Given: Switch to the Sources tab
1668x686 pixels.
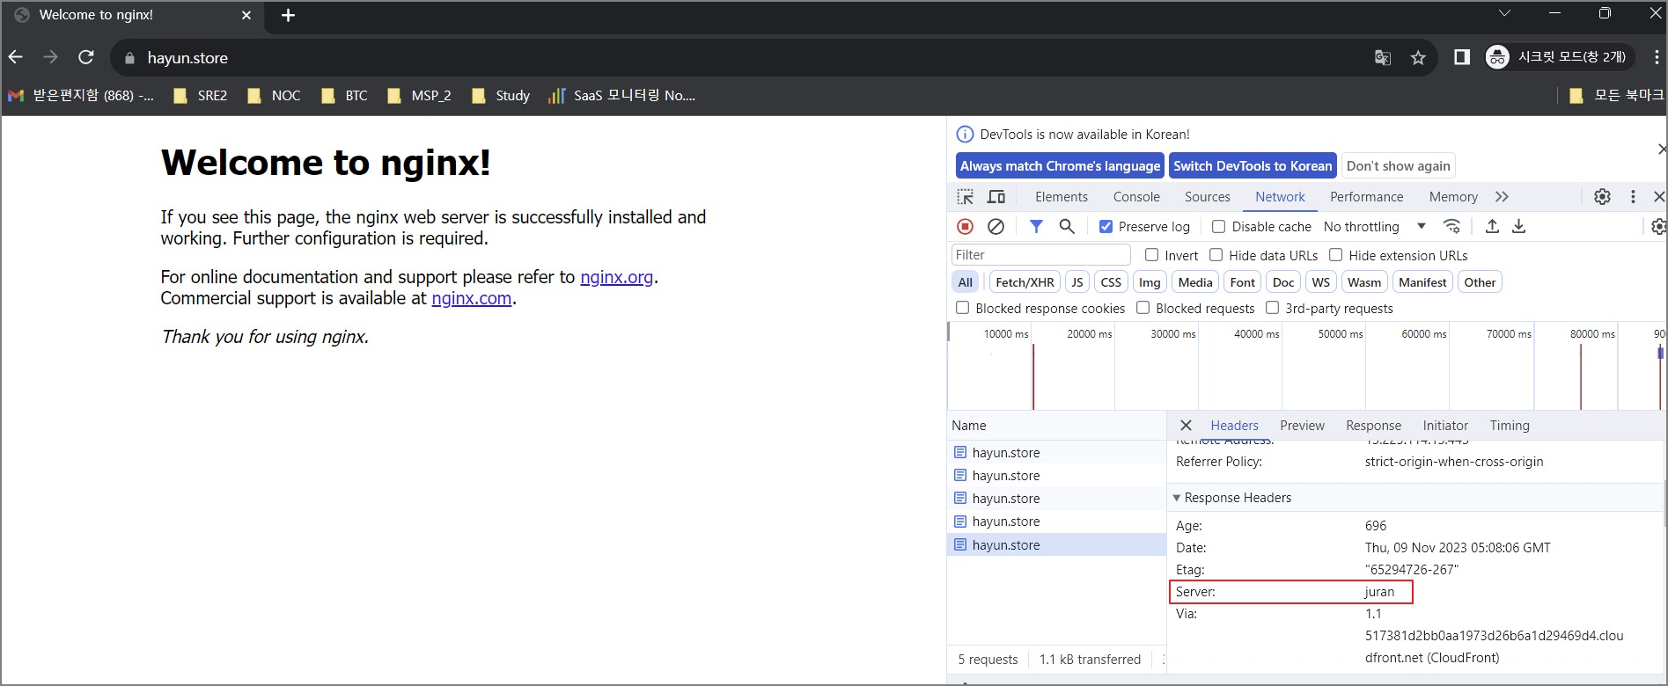Looking at the screenshot, I should pyautogui.click(x=1207, y=197).
